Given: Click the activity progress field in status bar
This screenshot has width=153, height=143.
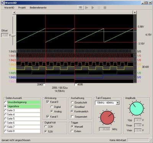Looking at the screenshot, I should [x=138, y=140].
